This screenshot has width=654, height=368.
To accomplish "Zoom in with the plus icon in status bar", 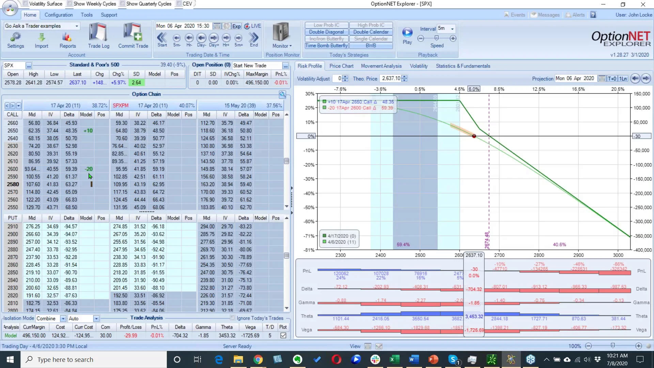I will tap(639, 346).
